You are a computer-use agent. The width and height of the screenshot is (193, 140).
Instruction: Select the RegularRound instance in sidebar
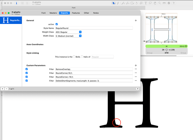point(11,20)
